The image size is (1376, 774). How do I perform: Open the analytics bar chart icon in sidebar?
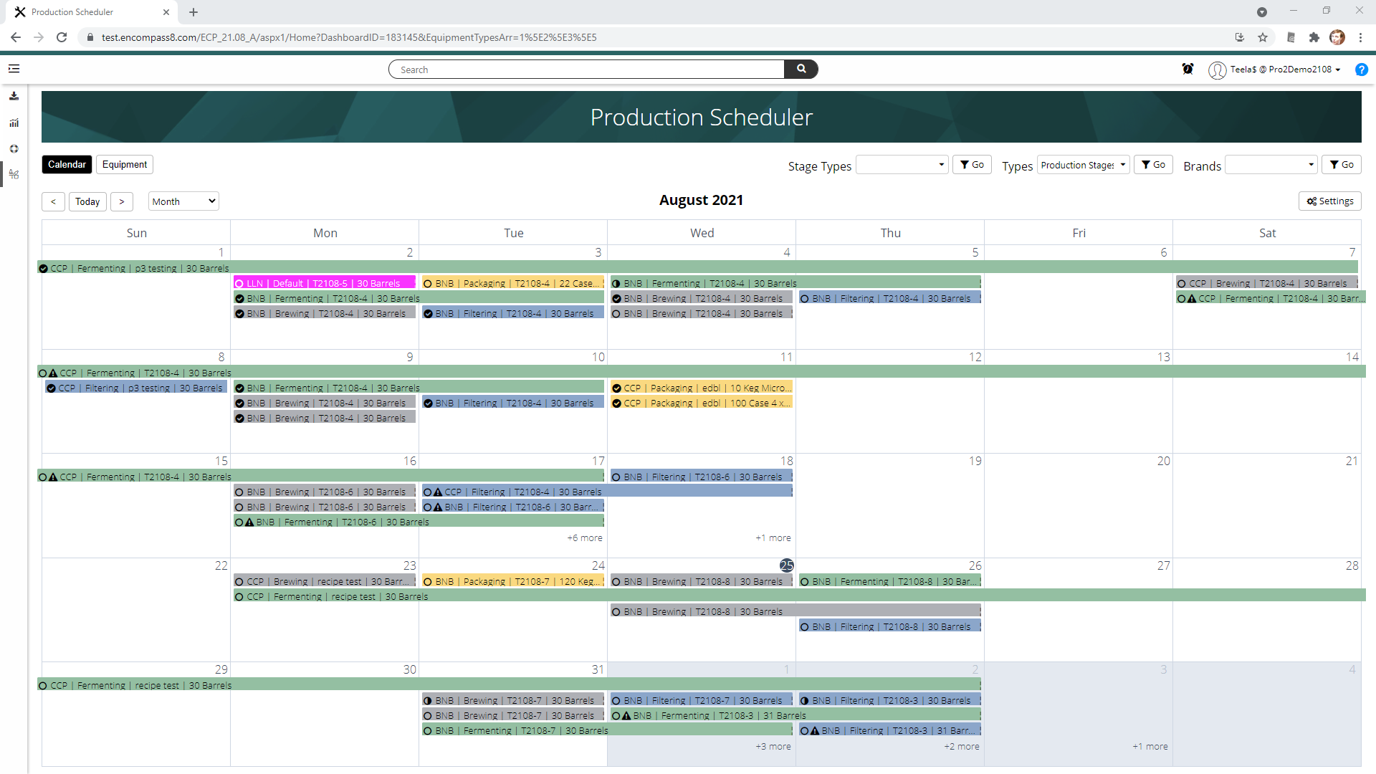14,123
